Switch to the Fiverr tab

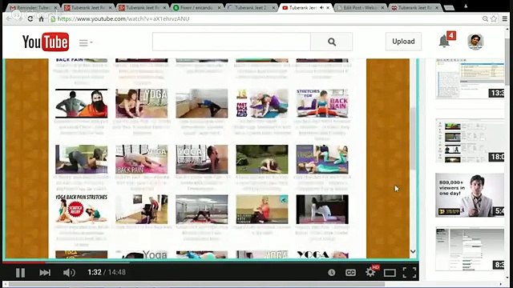coord(196,7)
